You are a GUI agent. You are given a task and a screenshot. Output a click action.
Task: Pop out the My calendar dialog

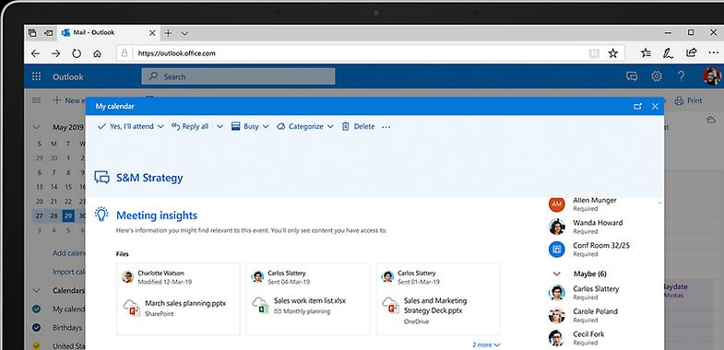637,107
